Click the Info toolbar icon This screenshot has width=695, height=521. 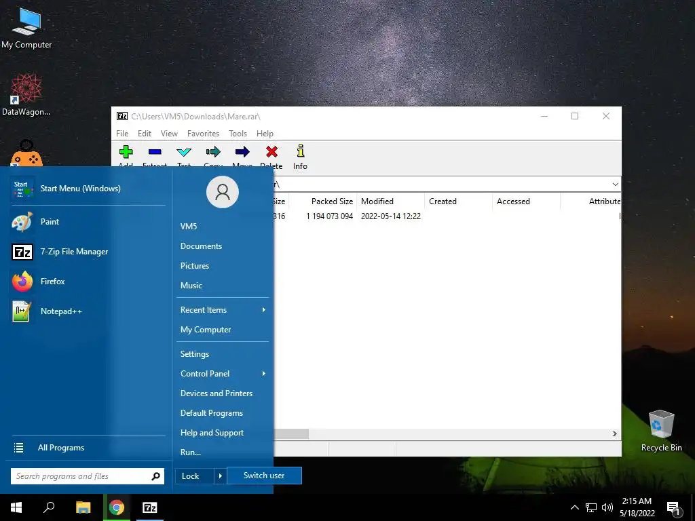click(300, 151)
